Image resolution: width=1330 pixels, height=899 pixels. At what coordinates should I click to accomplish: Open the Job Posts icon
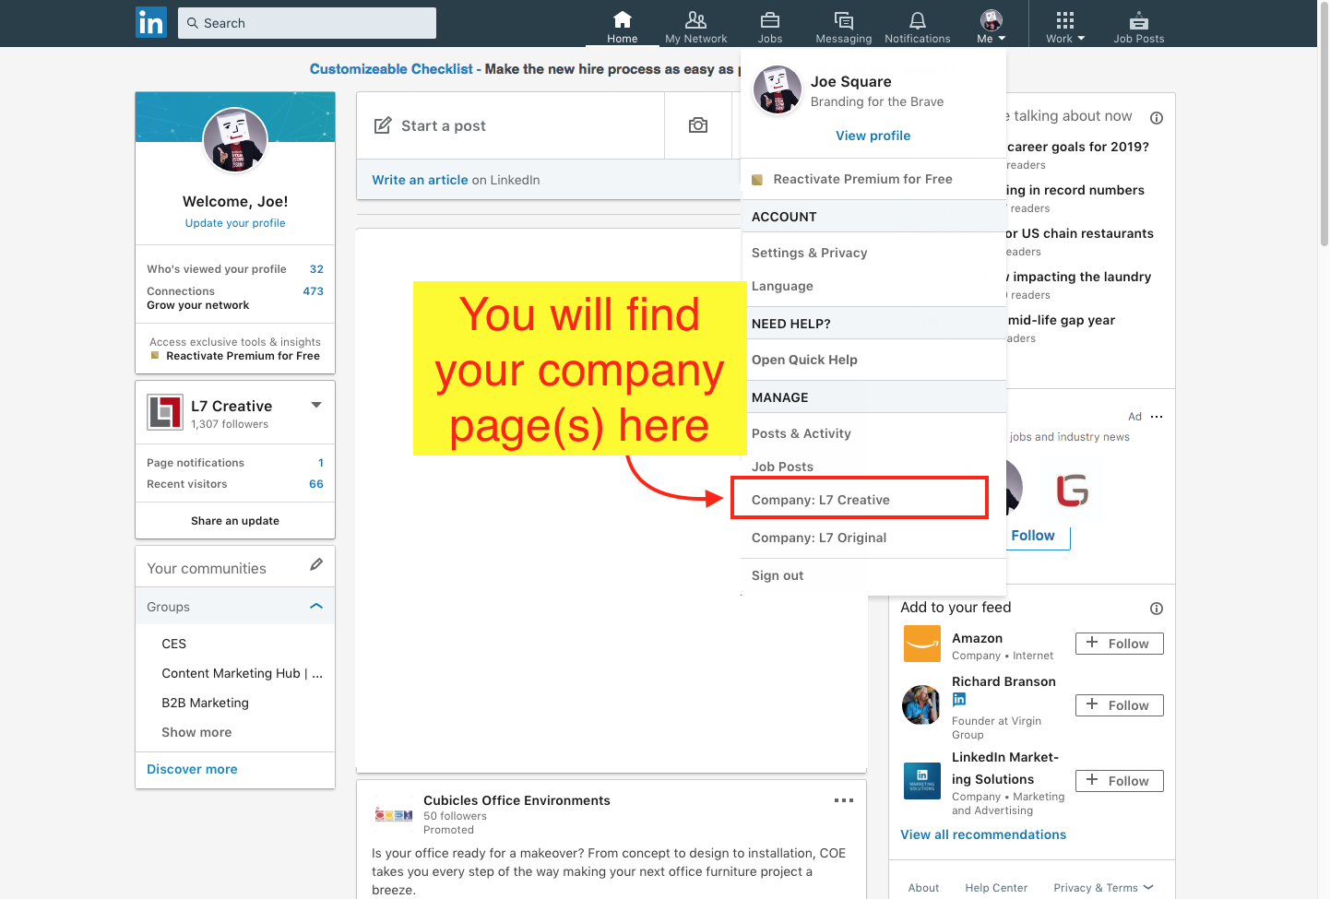click(1139, 26)
